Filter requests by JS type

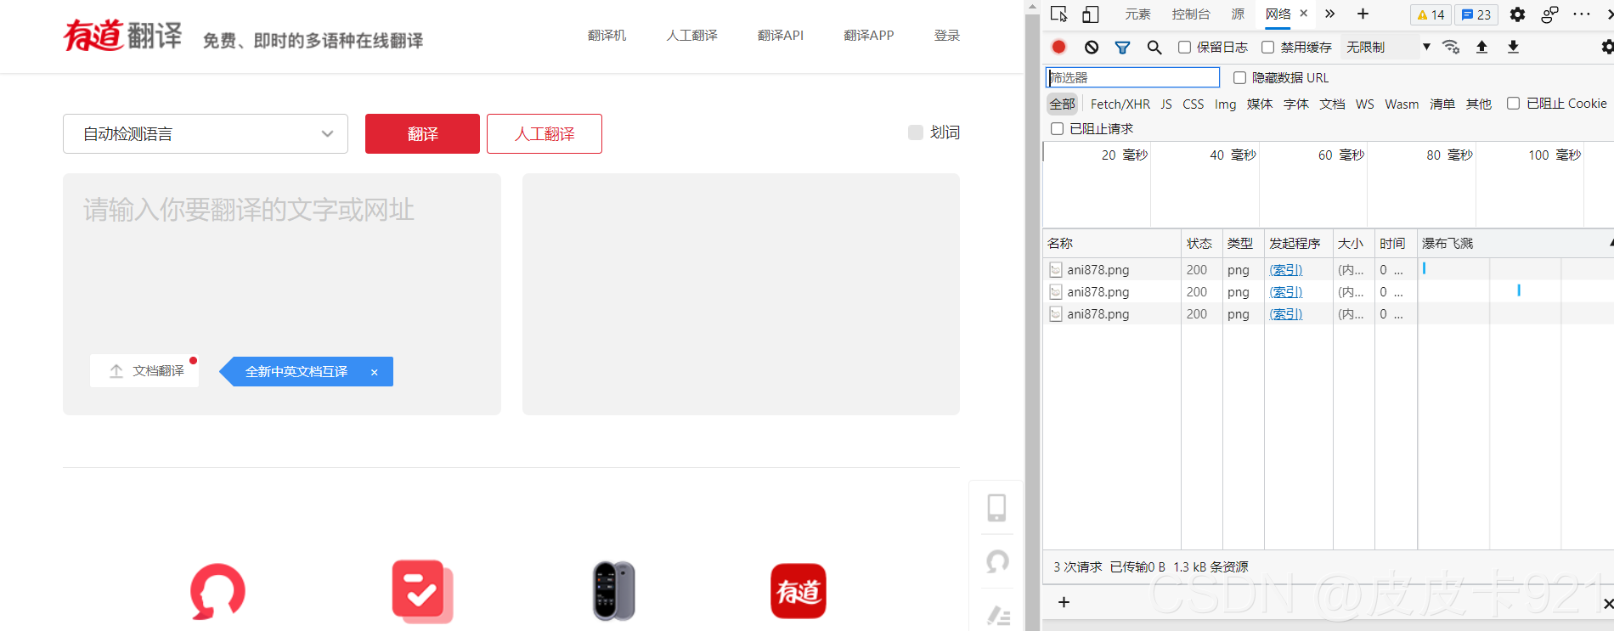pos(1166,104)
